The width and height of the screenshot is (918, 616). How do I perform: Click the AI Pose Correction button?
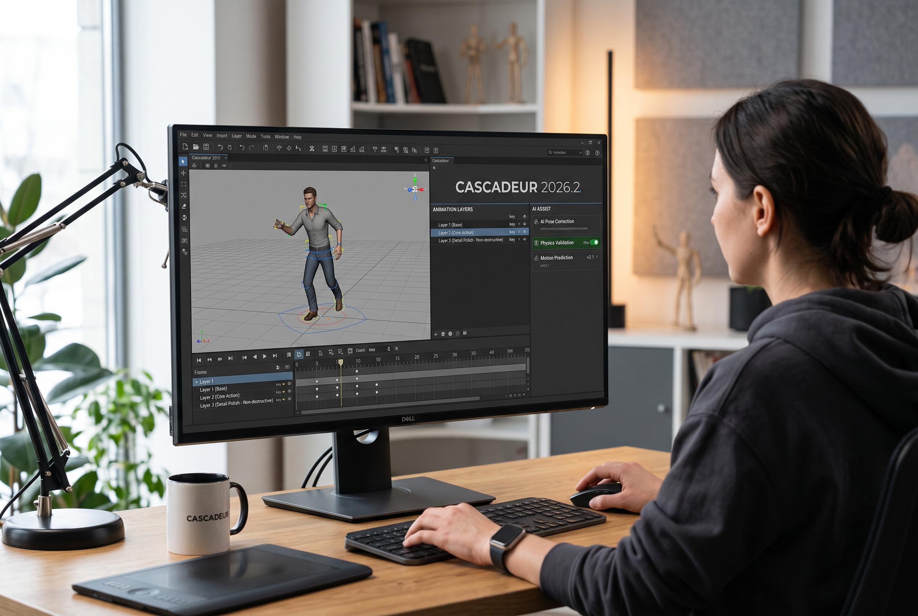pyautogui.click(x=566, y=224)
